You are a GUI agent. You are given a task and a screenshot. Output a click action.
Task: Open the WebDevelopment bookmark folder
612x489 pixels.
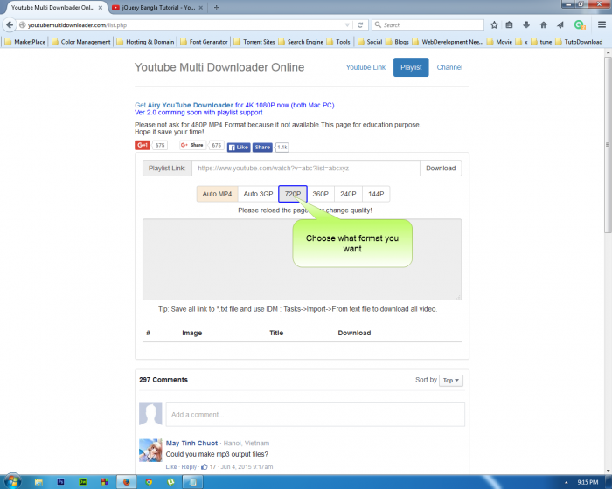(x=448, y=42)
